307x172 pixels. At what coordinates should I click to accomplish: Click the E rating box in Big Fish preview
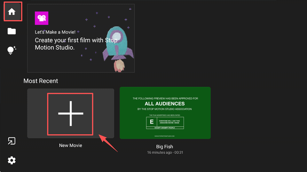pos(152,122)
